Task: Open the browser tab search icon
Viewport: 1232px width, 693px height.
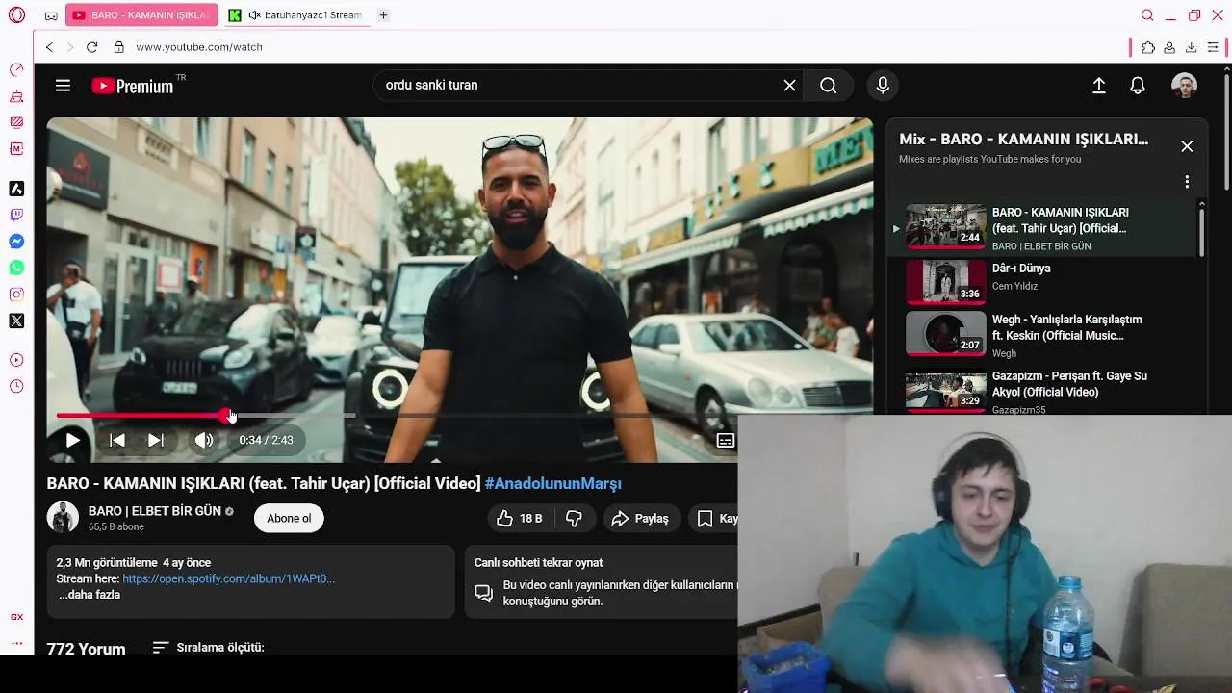Action: coord(1147,15)
